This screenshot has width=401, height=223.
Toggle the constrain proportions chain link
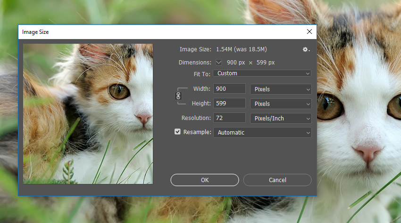pos(178,96)
